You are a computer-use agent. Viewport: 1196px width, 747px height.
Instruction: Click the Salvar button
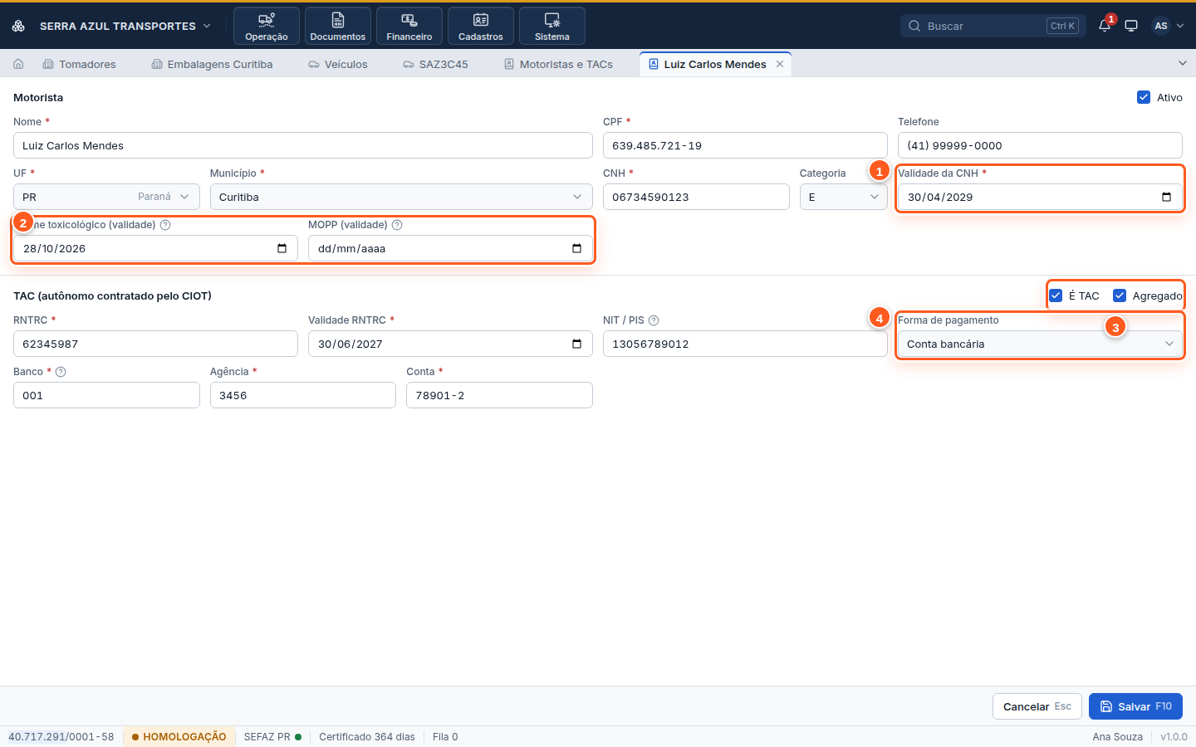tap(1135, 706)
